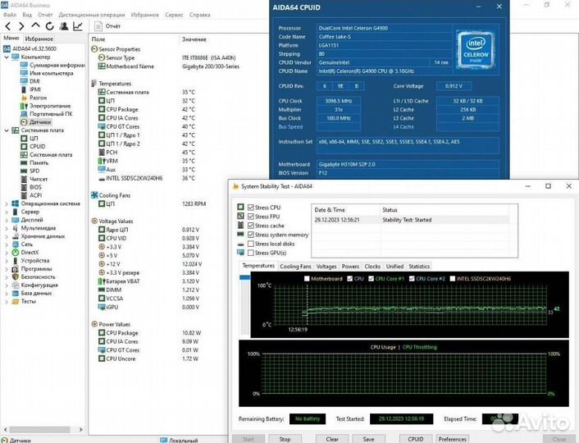Click the up arrow toolbar icon
This screenshot has height=443, width=579.
[35, 26]
